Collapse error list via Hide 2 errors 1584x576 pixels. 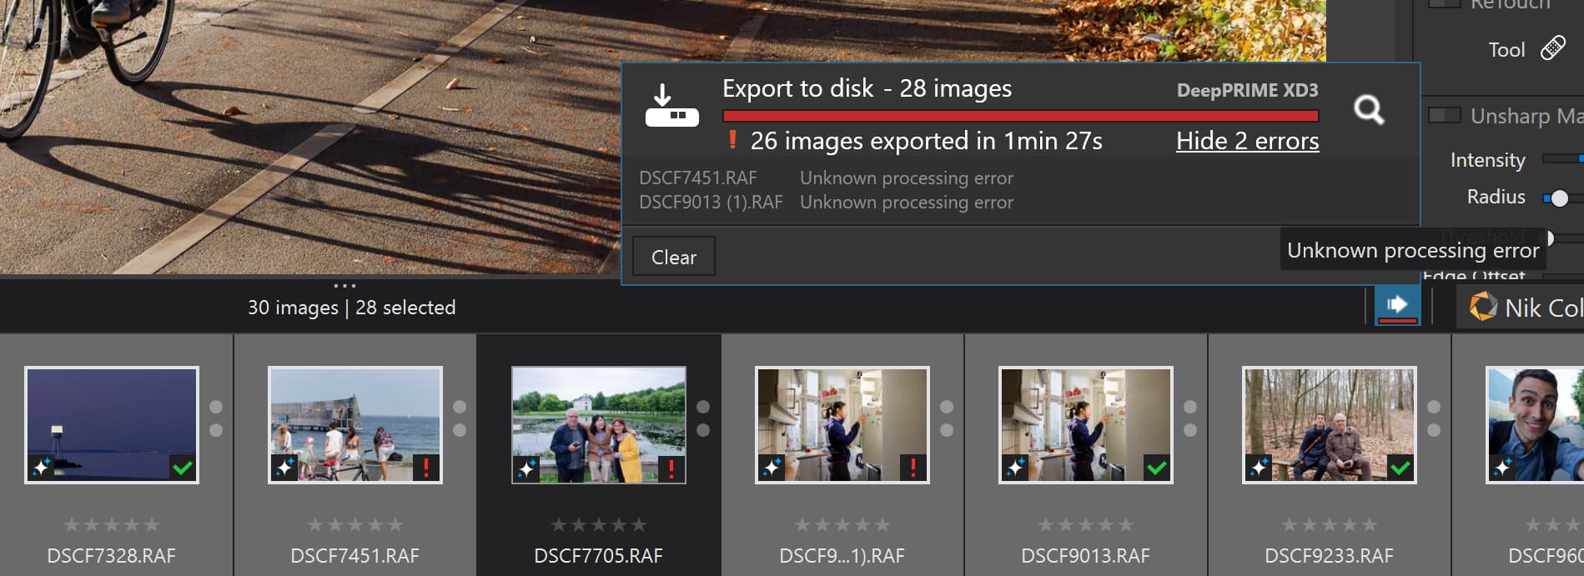(1247, 141)
